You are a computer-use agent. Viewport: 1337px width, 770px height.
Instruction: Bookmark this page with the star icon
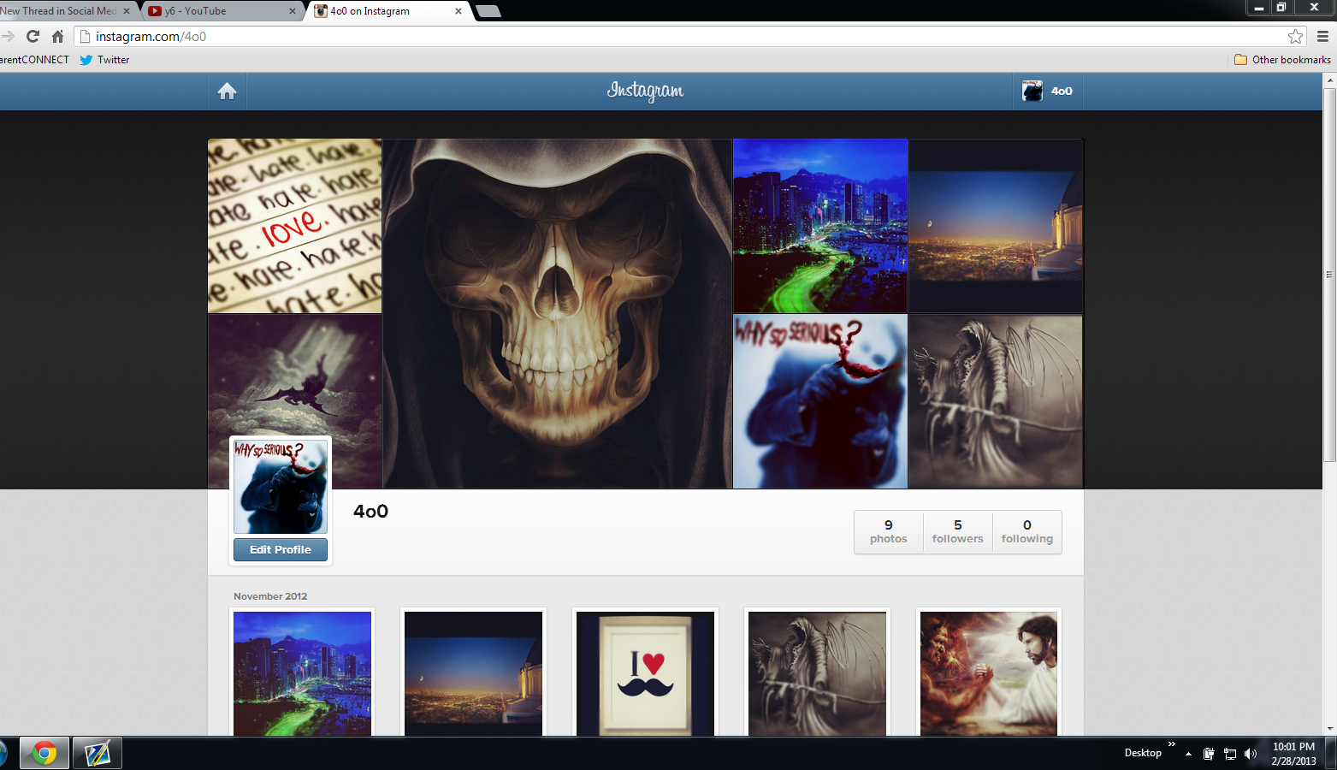tap(1295, 36)
